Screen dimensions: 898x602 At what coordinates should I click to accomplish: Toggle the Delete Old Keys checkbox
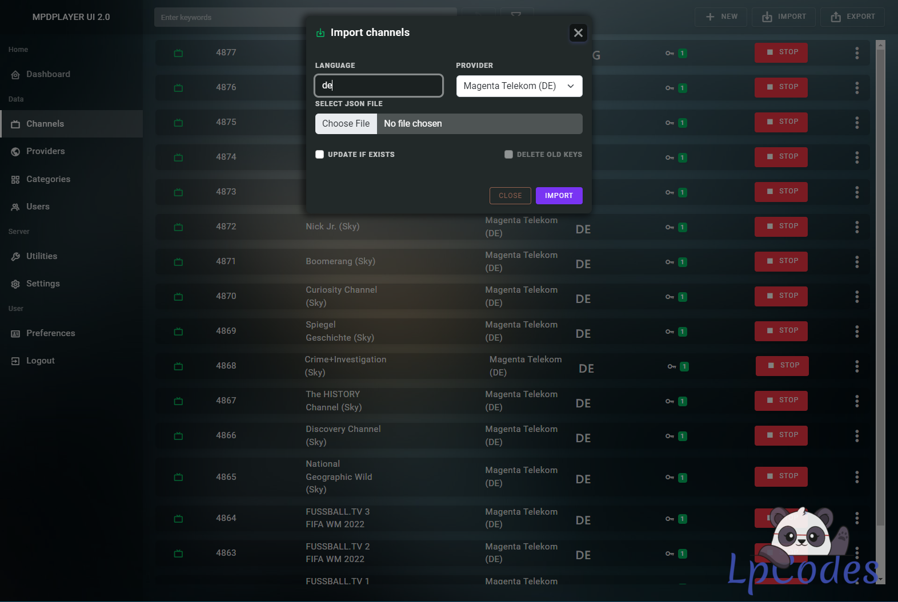pos(508,155)
